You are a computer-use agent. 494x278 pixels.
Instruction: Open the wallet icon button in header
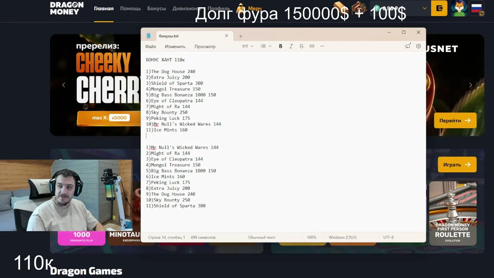[x=439, y=8]
